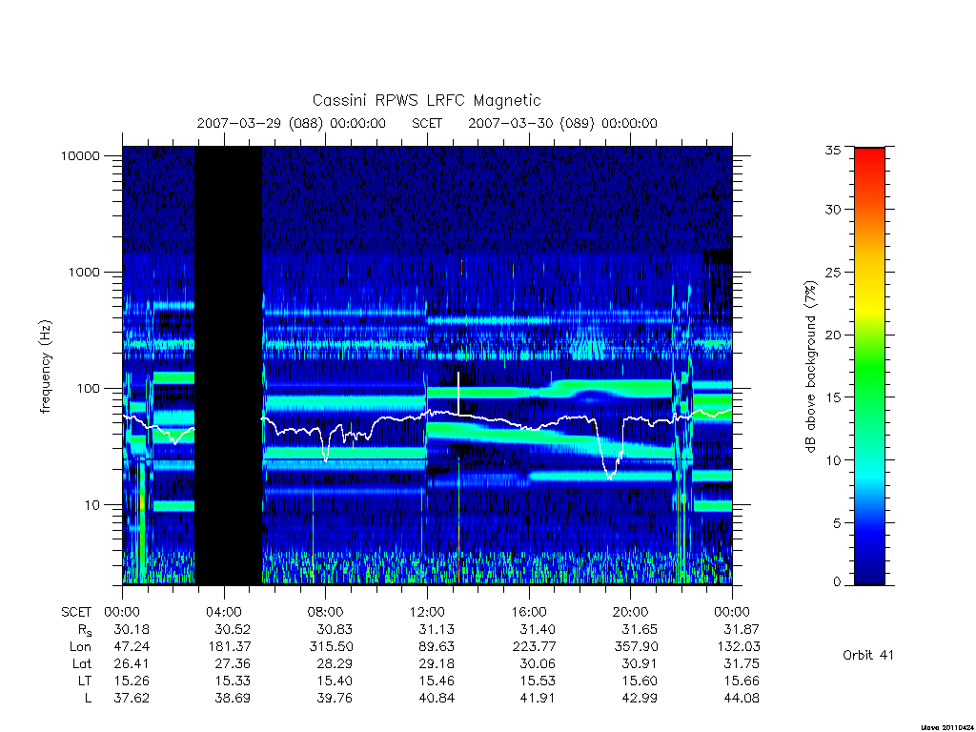Click the 12:00 time axis label
Image resolution: width=976 pixels, height=732 pixels.
pos(427,612)
